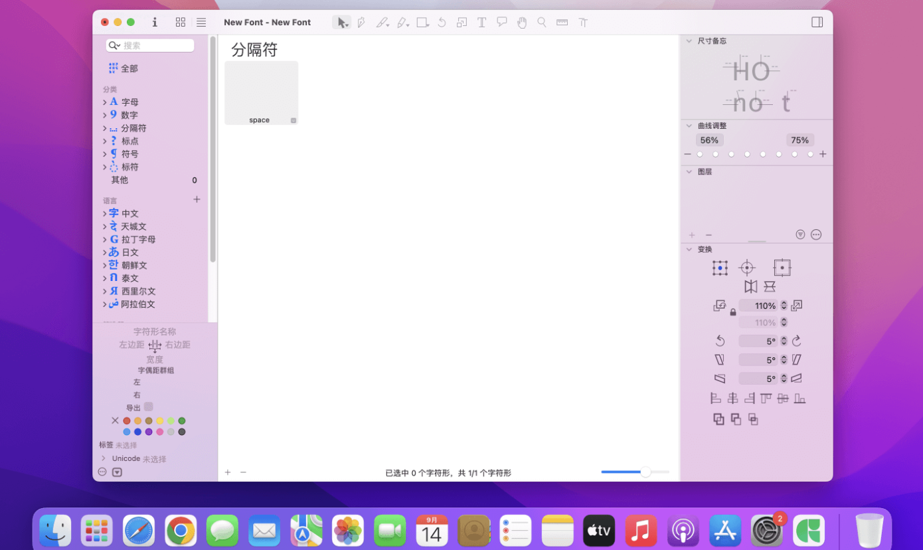Click the flip horizontal mirror icon
The height and width of the screenshot is (550, 923).
tap(750, 286)
